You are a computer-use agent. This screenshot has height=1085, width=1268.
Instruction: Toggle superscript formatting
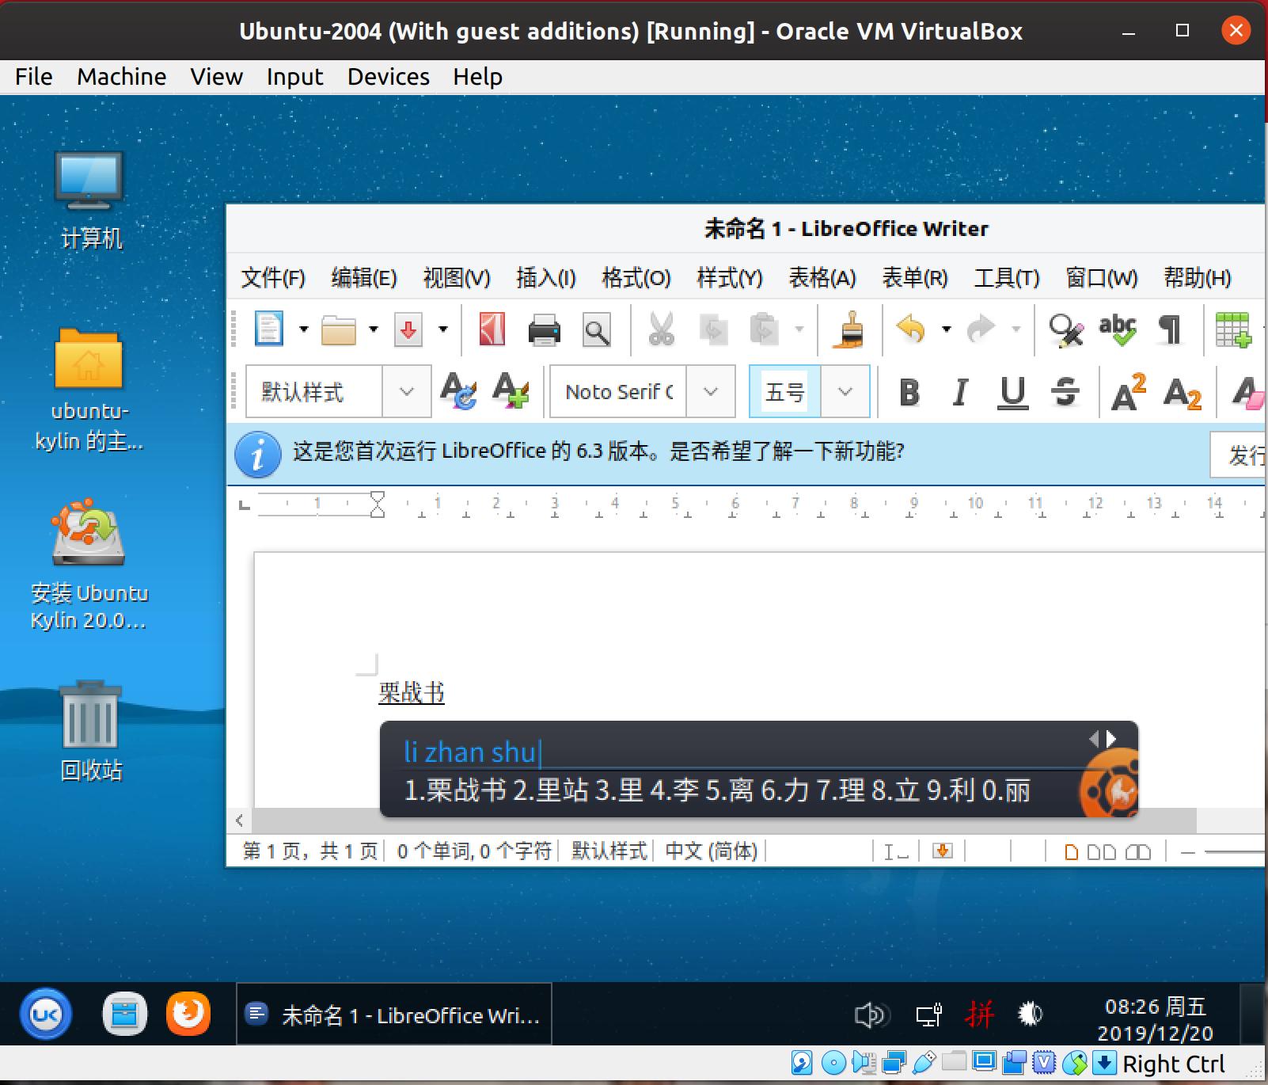1128,391
